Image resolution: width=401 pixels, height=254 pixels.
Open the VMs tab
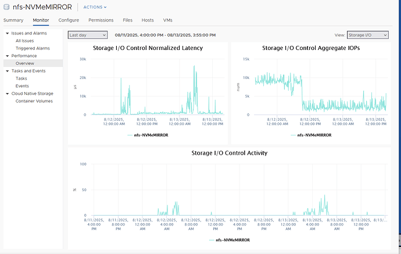tap(167, 20)
